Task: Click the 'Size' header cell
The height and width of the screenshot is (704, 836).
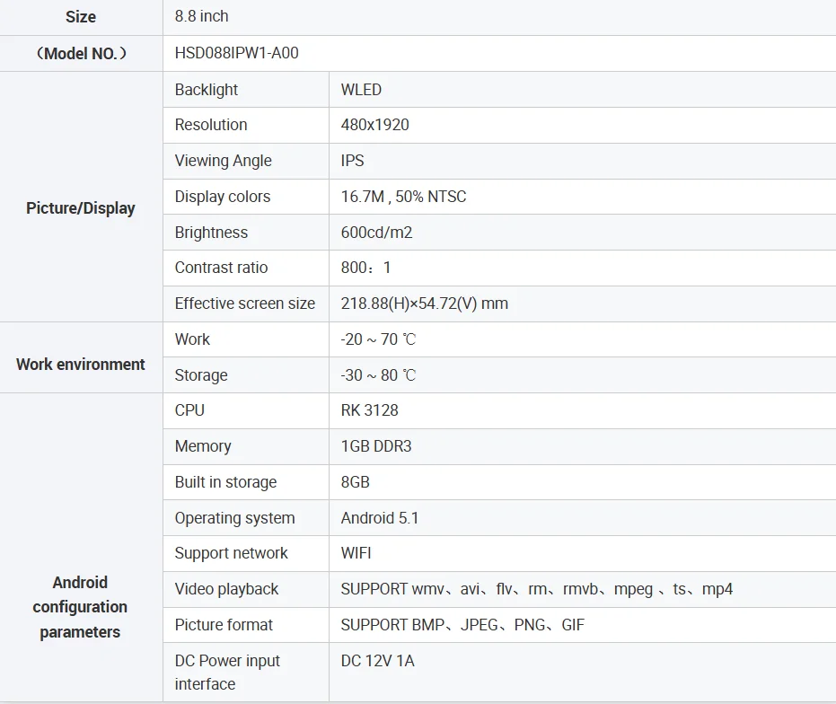Action: coord(81,16)
